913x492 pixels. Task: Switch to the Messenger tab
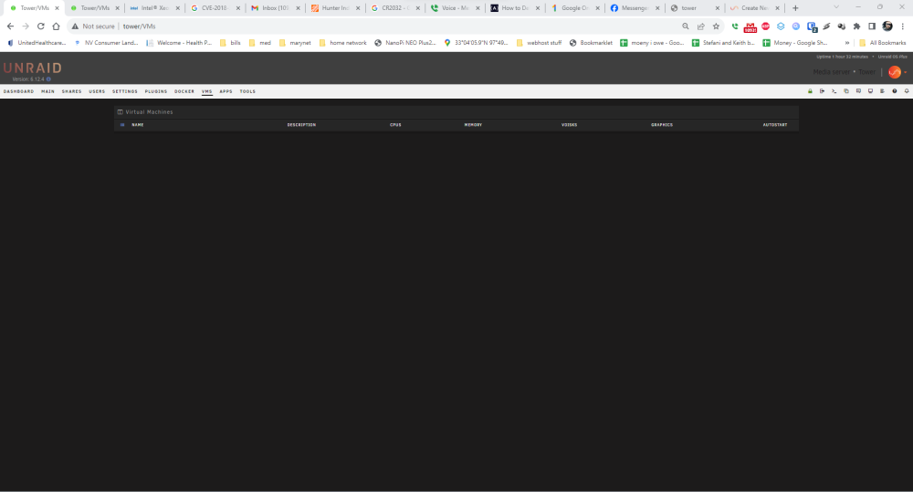click(x=634, y=8)
